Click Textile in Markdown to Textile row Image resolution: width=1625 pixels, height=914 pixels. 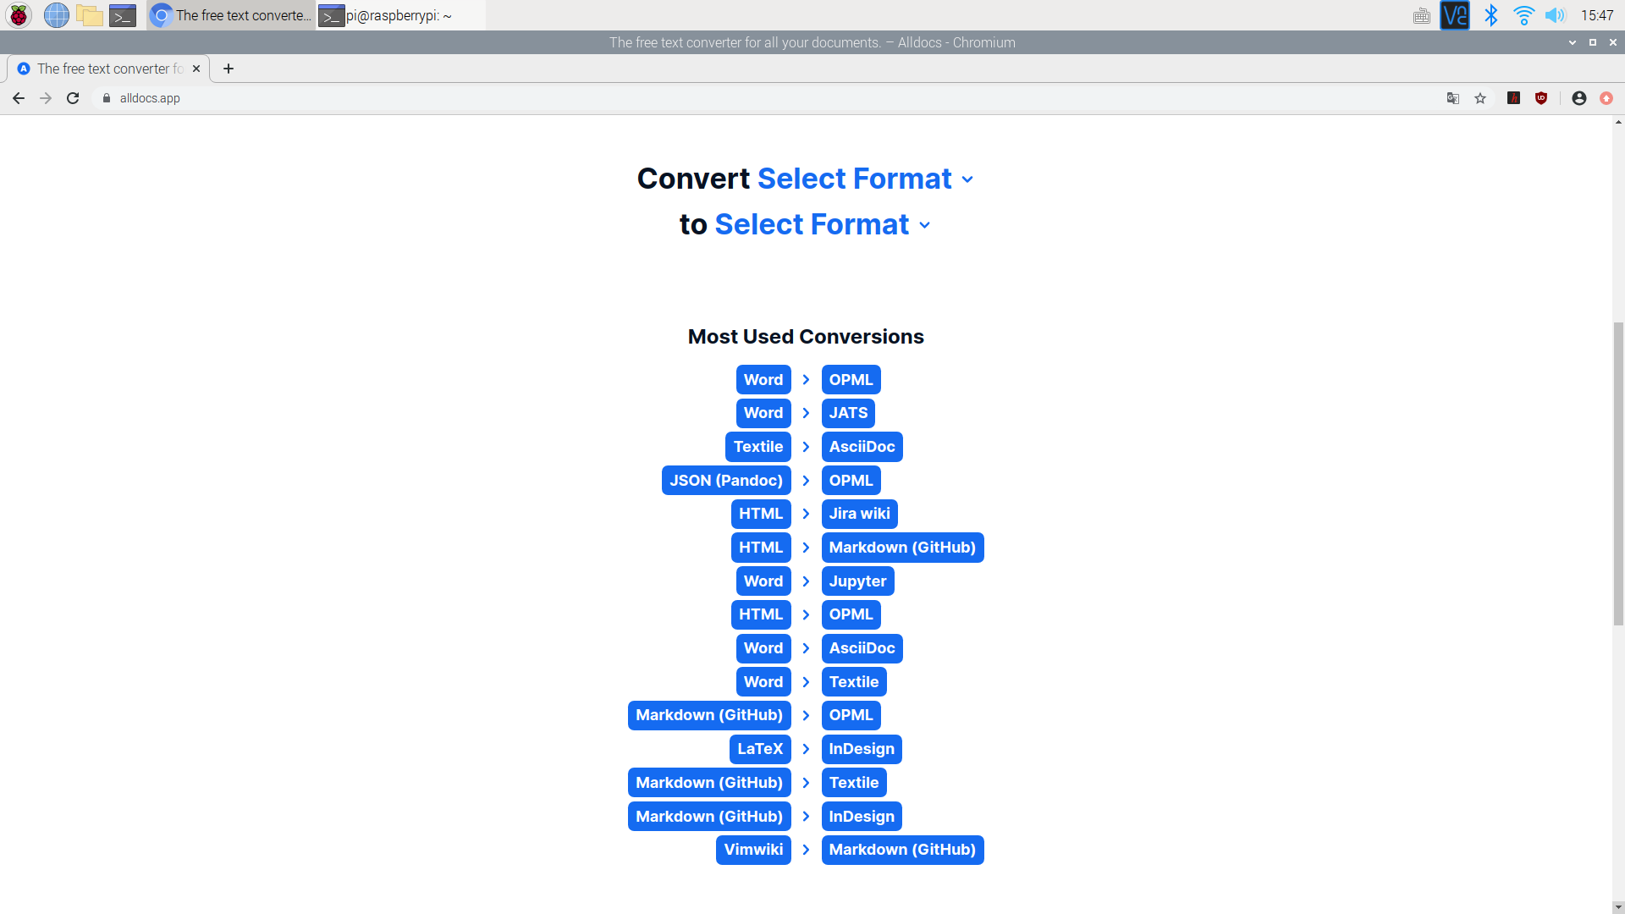[x=854, y=783]
